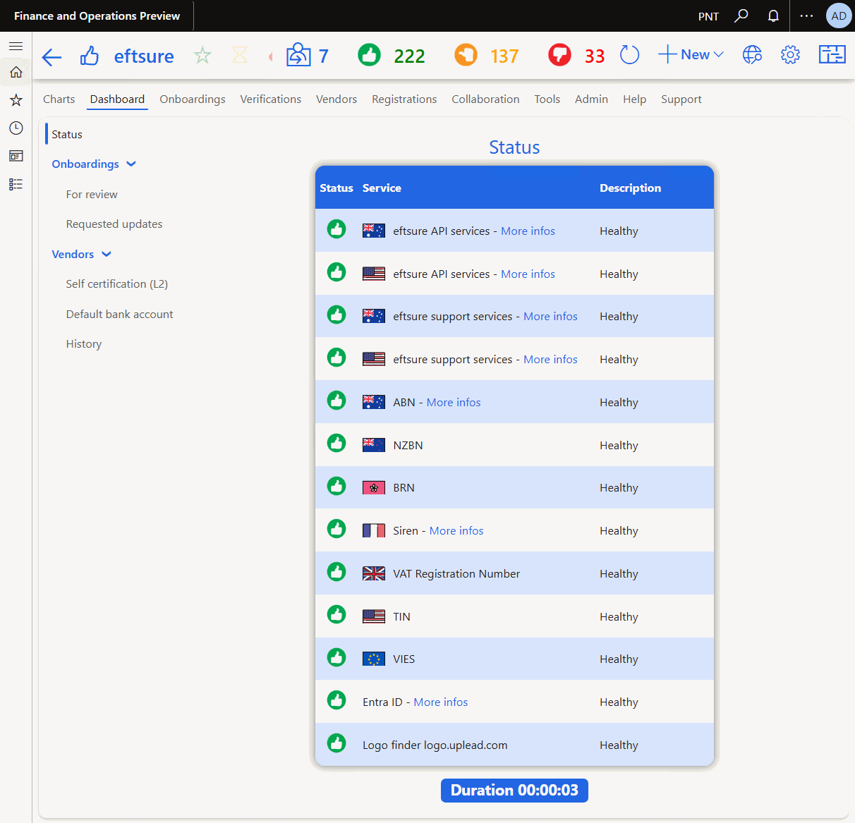
Task: Click Finance and Operations Preview title
Action: click(x=97, y=16)
